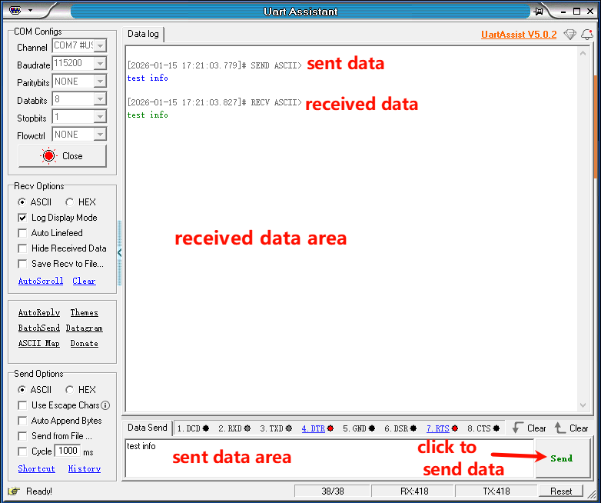This screenshot has width=601, height=503.
Task: Click the red port status lamp on Close
Action: pyautogui.click(x=48, y=156)
